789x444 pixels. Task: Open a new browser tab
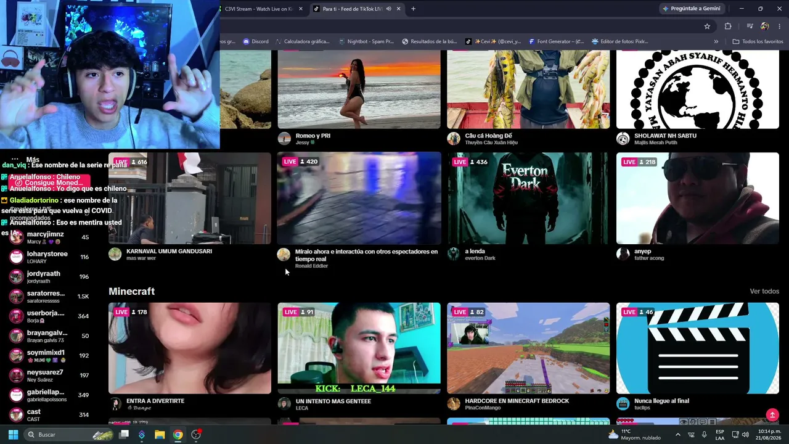(413, 9)
